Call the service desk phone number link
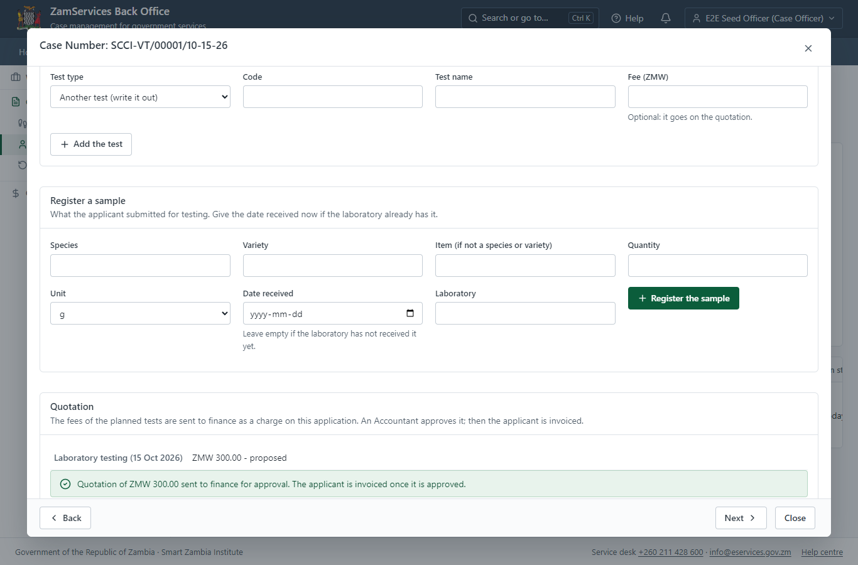Viewport: 858px width, 565px height. [x=671, y=552]
